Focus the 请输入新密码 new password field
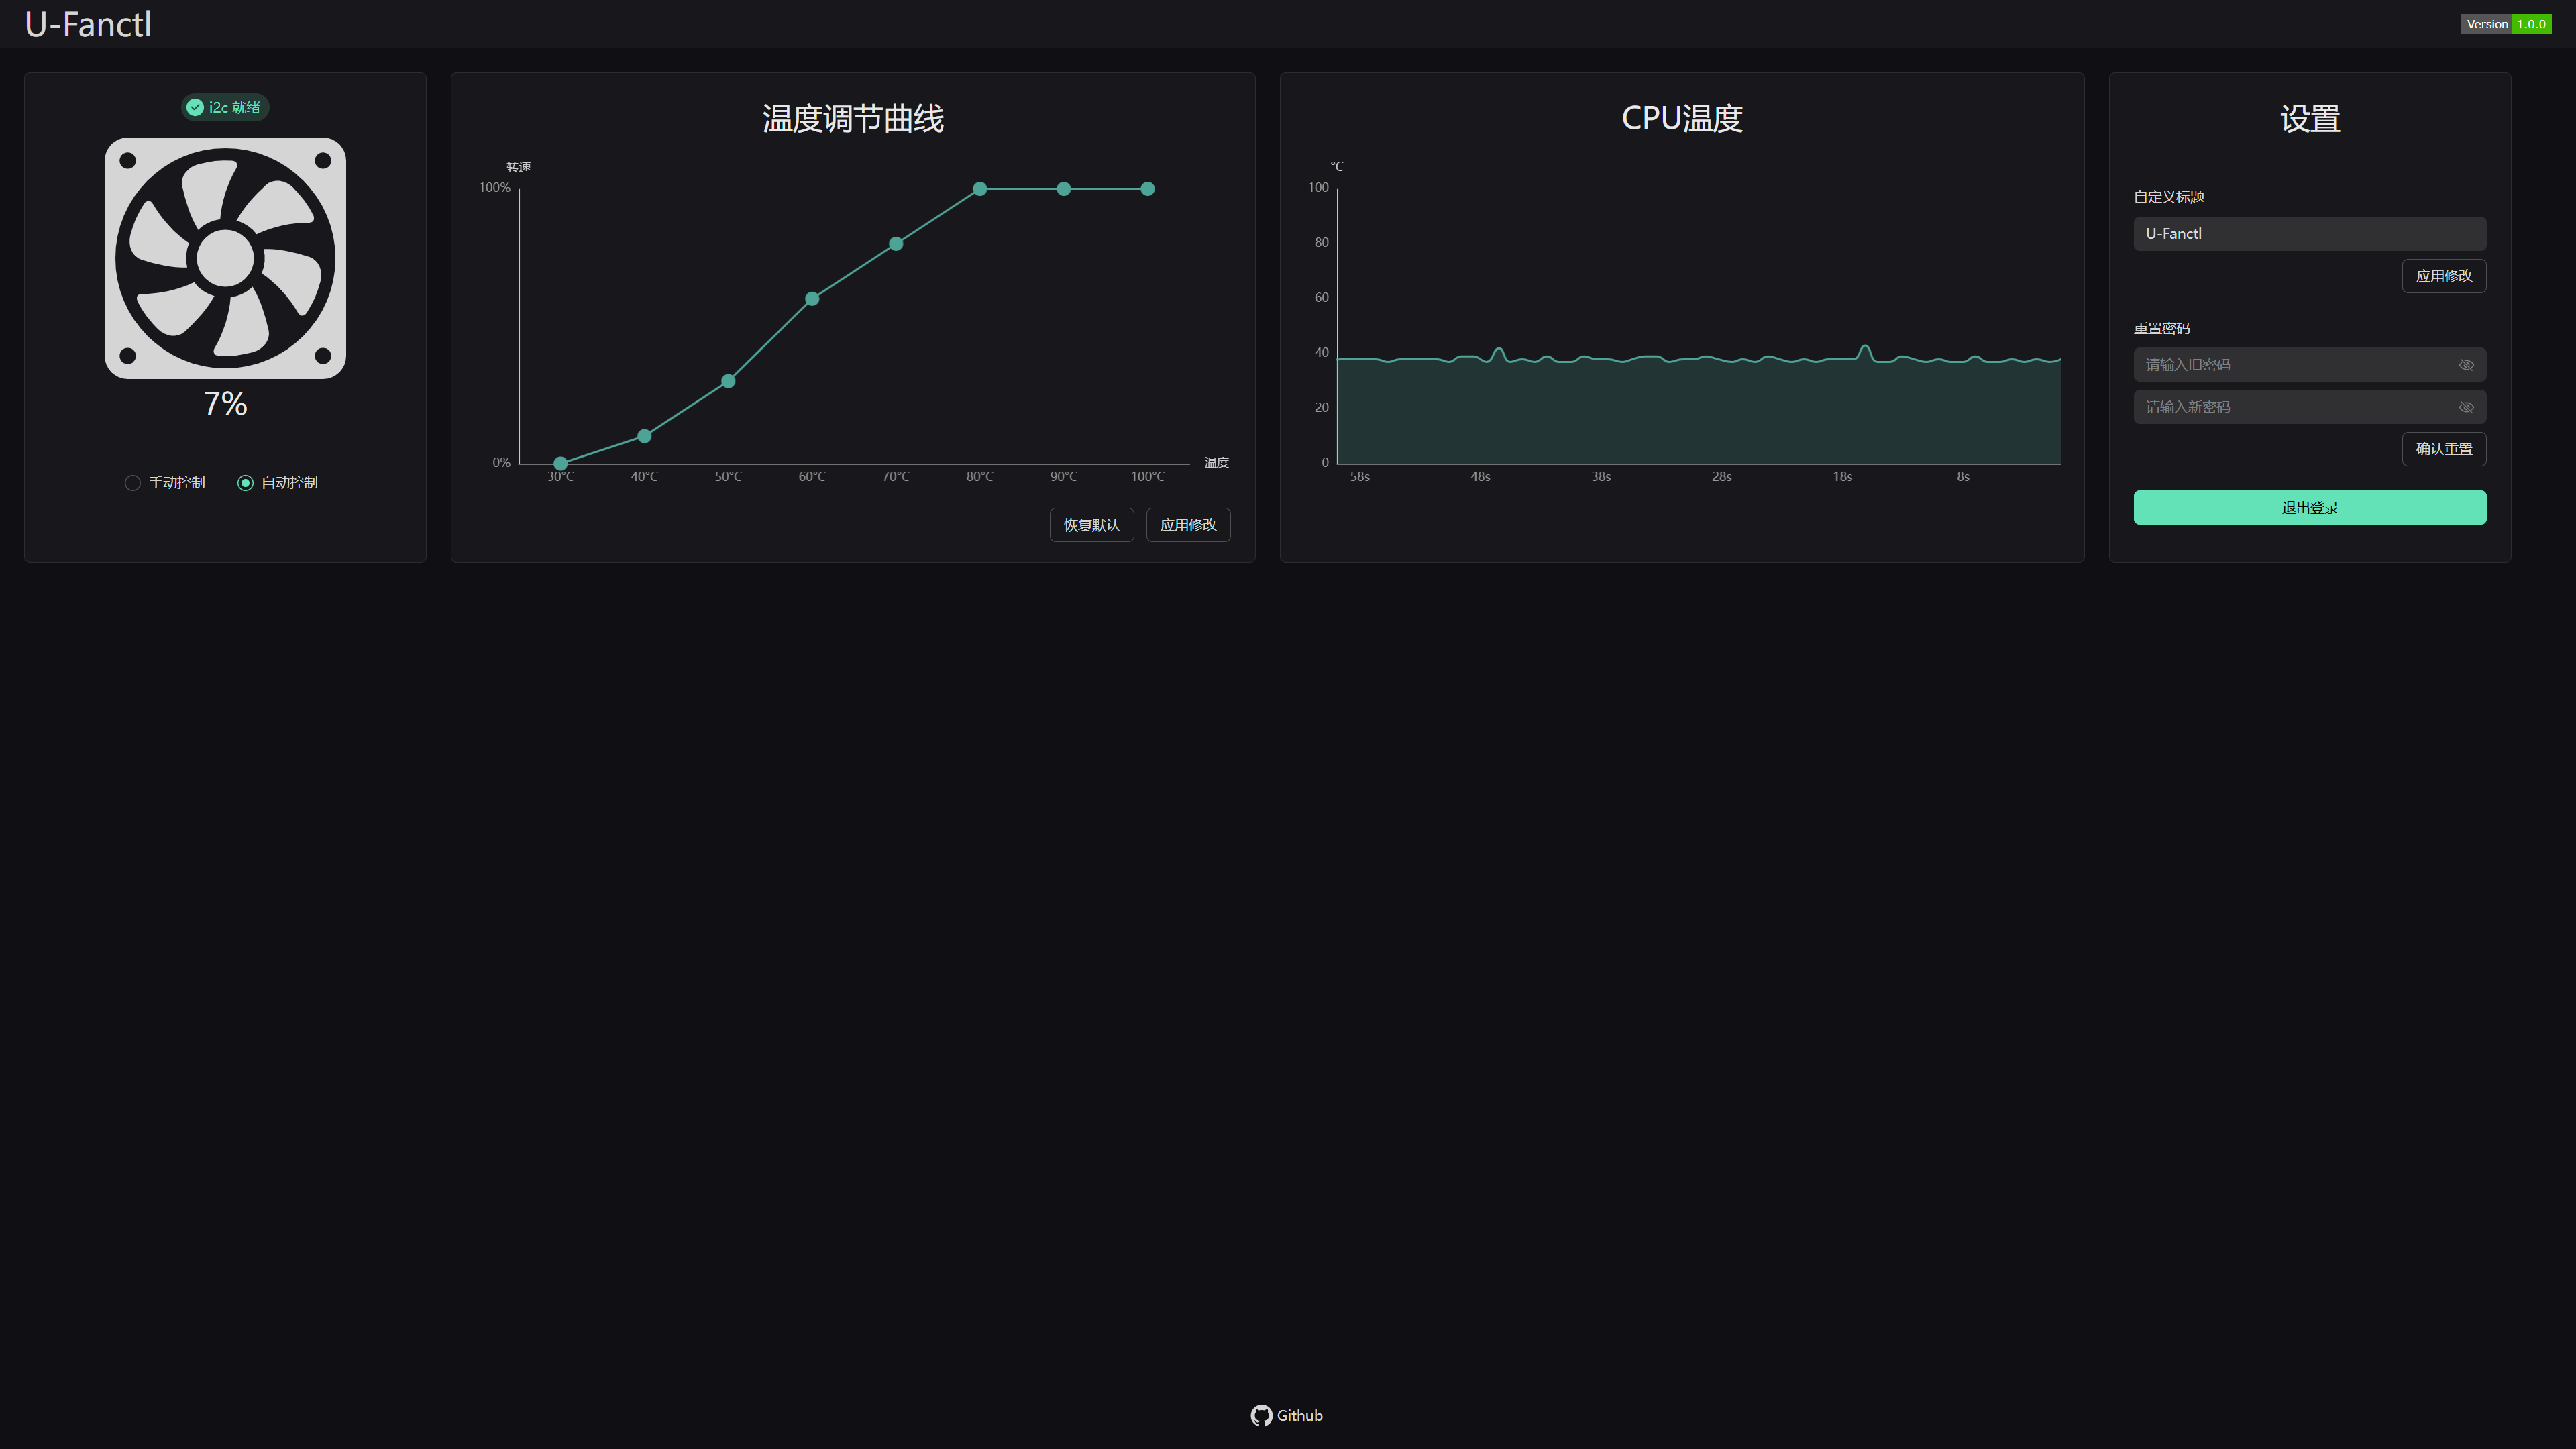This screenshot has height=1449, width=2576. pos(2310,407)
